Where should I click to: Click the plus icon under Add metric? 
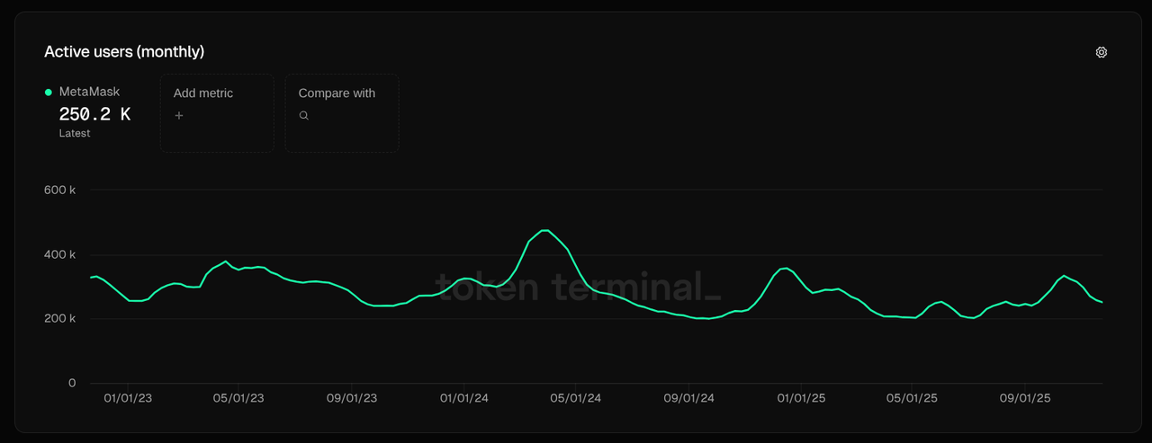pos(179,116)
